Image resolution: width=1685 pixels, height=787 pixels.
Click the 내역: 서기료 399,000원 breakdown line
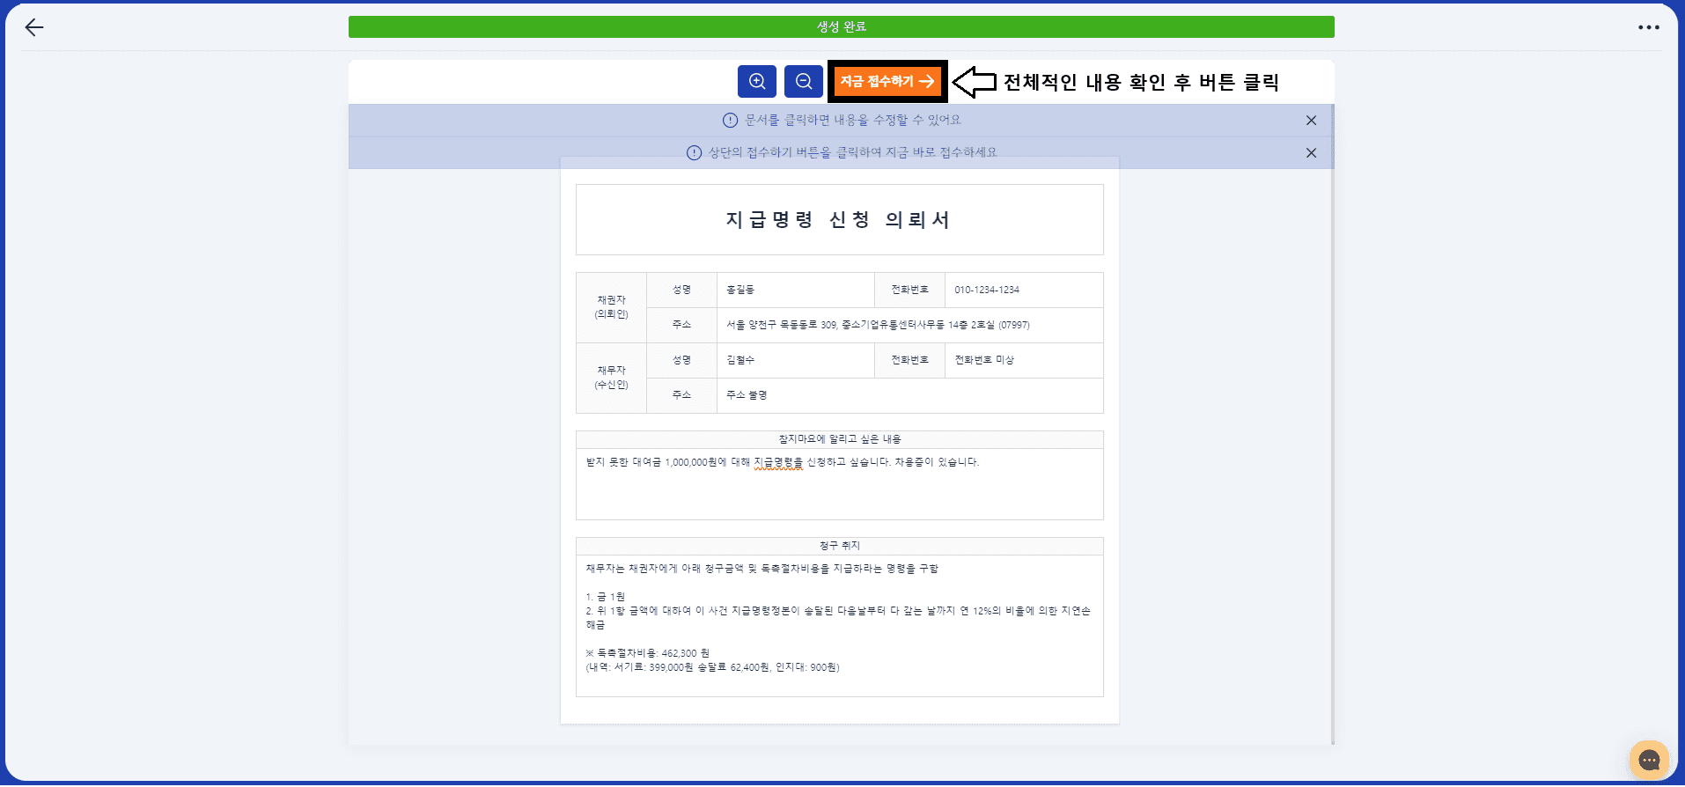pos(712,667)
